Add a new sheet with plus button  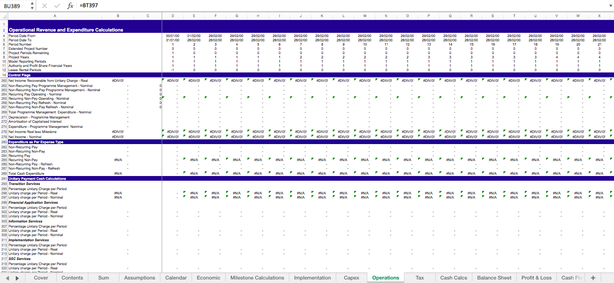click(593, 277)
